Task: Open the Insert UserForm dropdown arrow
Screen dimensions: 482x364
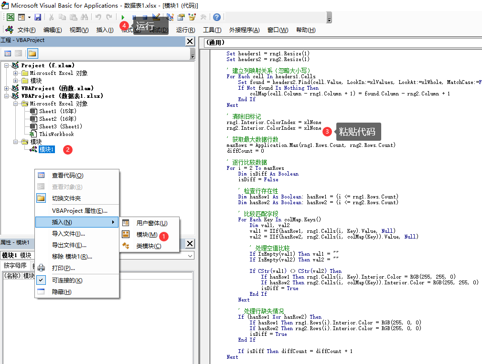Action: 29,18
